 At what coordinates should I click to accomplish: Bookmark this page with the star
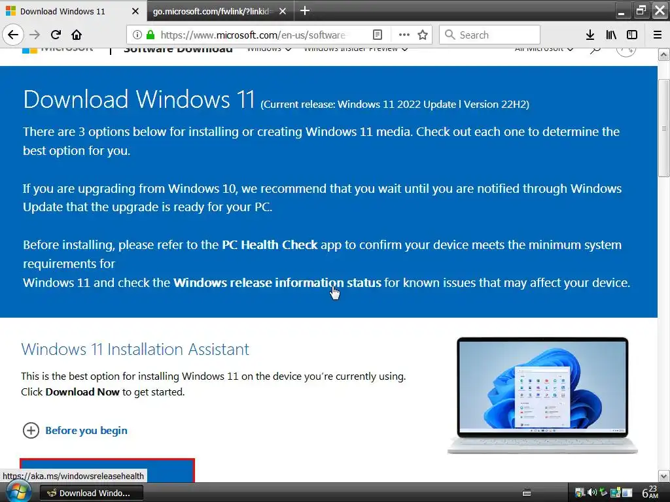[423, 35]
